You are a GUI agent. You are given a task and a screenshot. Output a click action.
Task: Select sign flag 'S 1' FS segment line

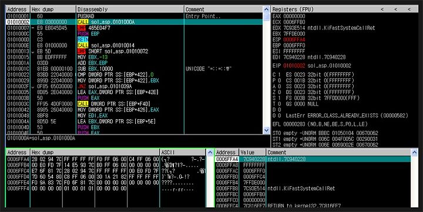(x=316, y=98)
